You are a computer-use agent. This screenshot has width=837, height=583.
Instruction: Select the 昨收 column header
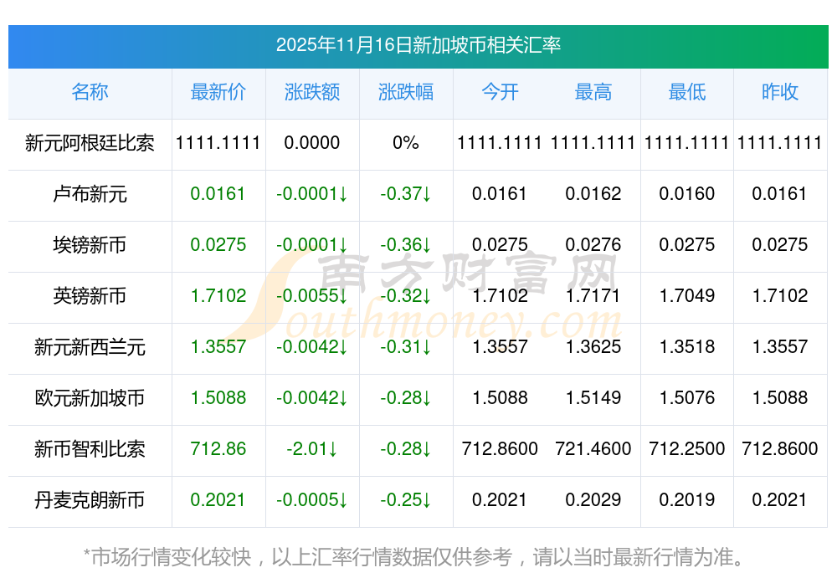[x=780, y=92]
